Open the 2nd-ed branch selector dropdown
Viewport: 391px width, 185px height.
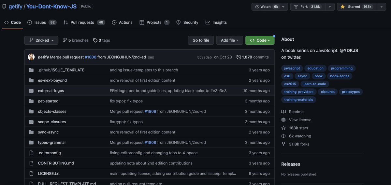tap(41, 40)
